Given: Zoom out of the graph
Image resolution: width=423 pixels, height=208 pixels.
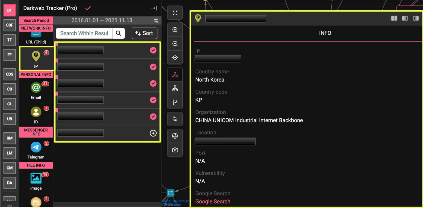Looking at the screenshot, I should pyautogui.click(x=175, y=44).
